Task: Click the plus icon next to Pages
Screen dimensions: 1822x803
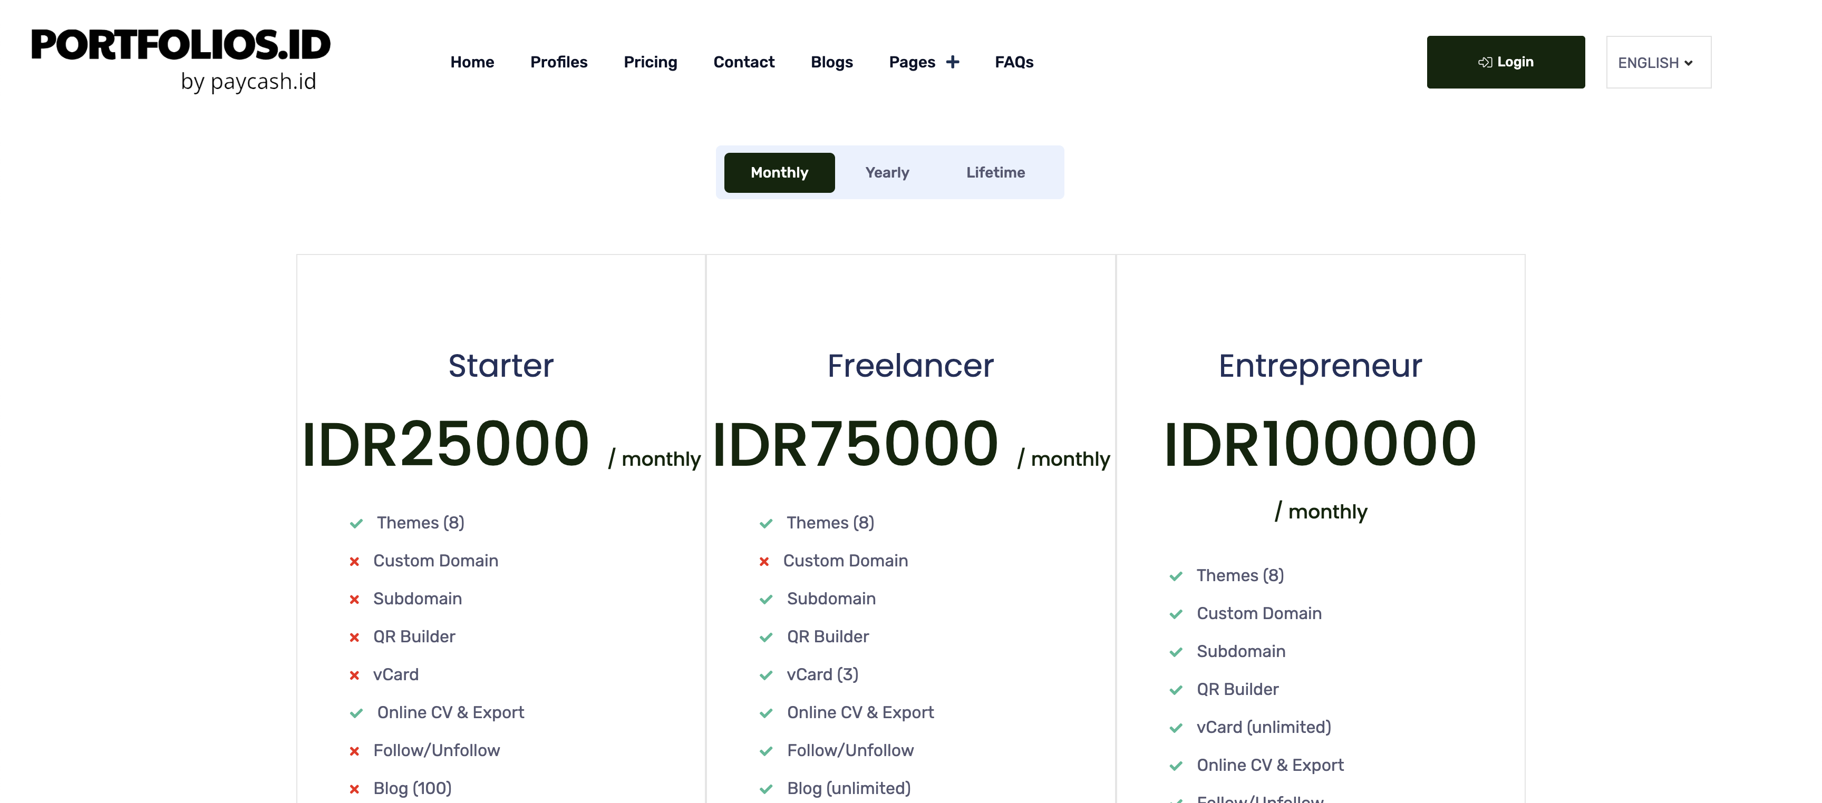Action: click(x=953, y=62)
